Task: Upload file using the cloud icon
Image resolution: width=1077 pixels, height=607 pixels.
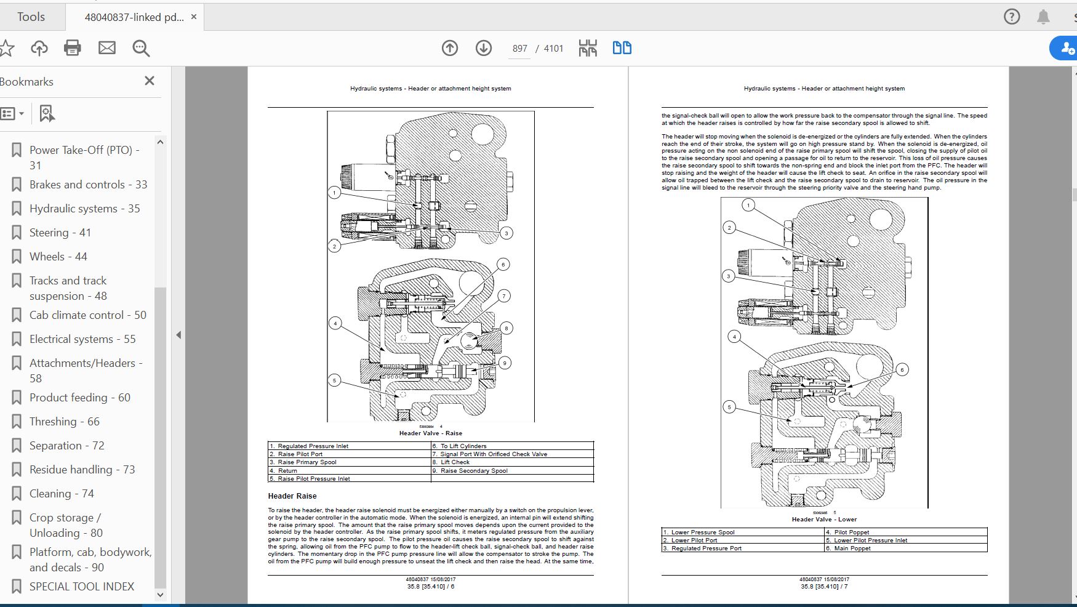Action: [x=39, y=48]
